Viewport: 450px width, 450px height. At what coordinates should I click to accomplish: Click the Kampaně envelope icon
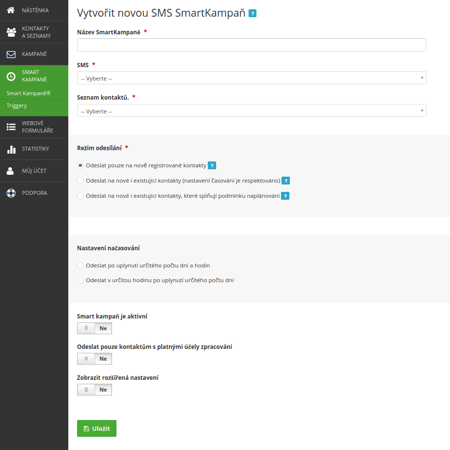coord(11,54)
